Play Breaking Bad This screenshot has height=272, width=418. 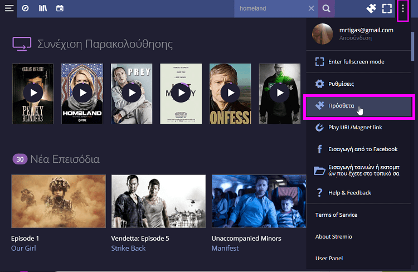tap(279, 94)
